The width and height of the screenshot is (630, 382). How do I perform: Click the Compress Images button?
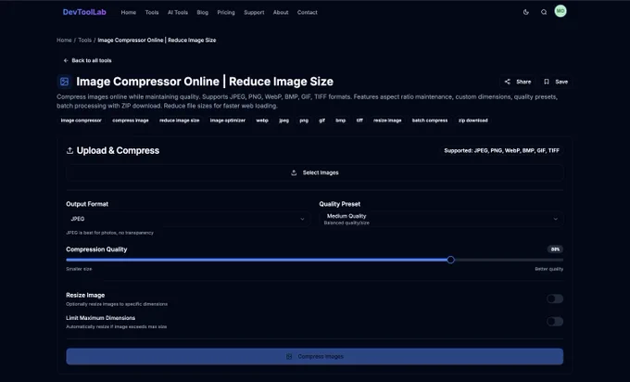pos(315,356)
